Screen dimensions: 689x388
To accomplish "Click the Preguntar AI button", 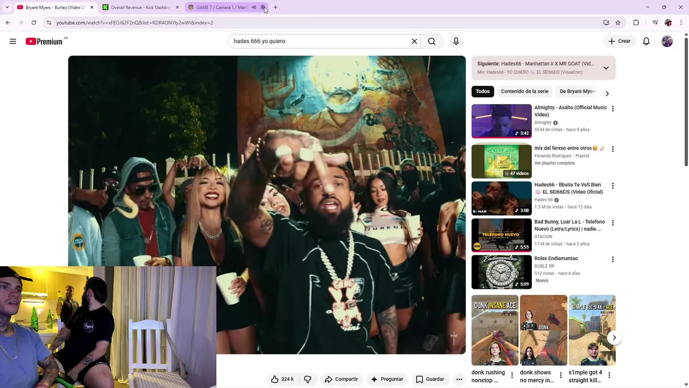I will [387, 379].
